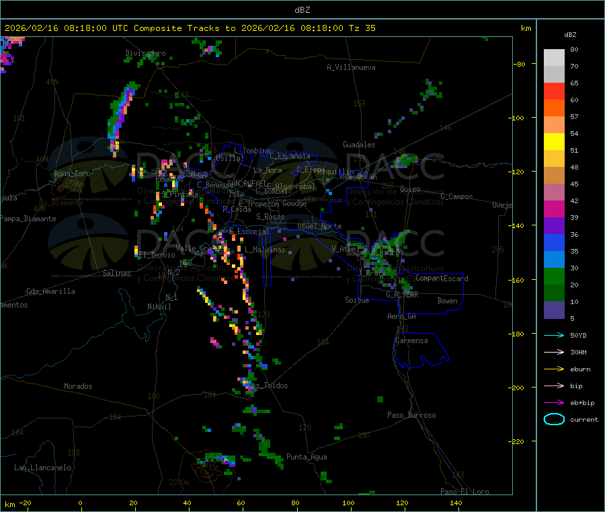The width and height of the screenshot is (605, 512).
Task: Select the dark orange swatch between 60 and 57
Action: [554, 108]
